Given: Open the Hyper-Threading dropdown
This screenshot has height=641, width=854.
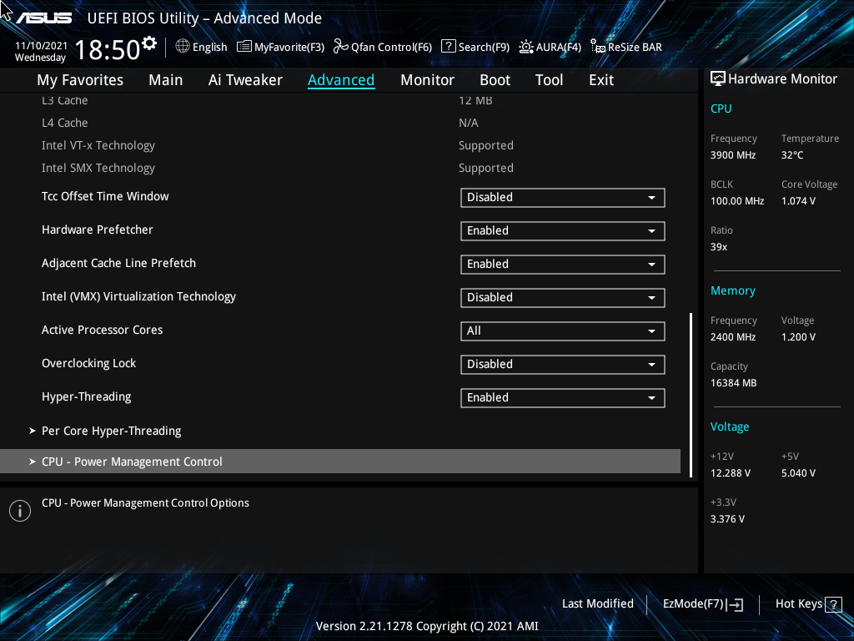Looking at the screenshot, I should pos(563,398).
